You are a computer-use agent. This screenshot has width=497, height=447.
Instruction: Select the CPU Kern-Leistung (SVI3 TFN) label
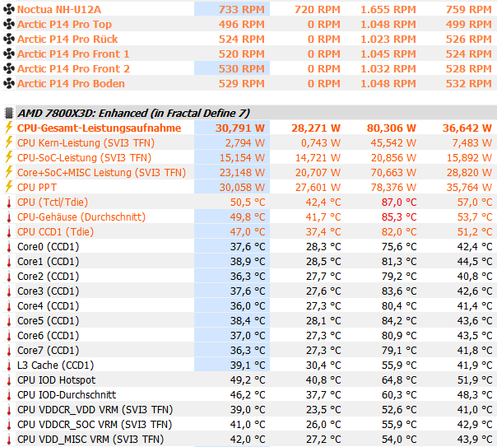pos(86,143)
